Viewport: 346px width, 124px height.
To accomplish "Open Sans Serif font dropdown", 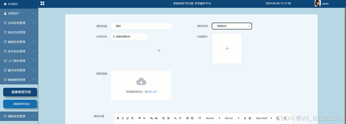I will (264, 118).
